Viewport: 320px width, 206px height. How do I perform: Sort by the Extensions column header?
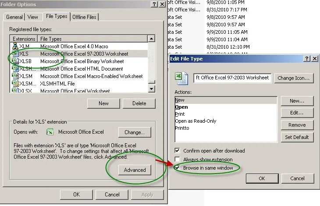[24, 39]
